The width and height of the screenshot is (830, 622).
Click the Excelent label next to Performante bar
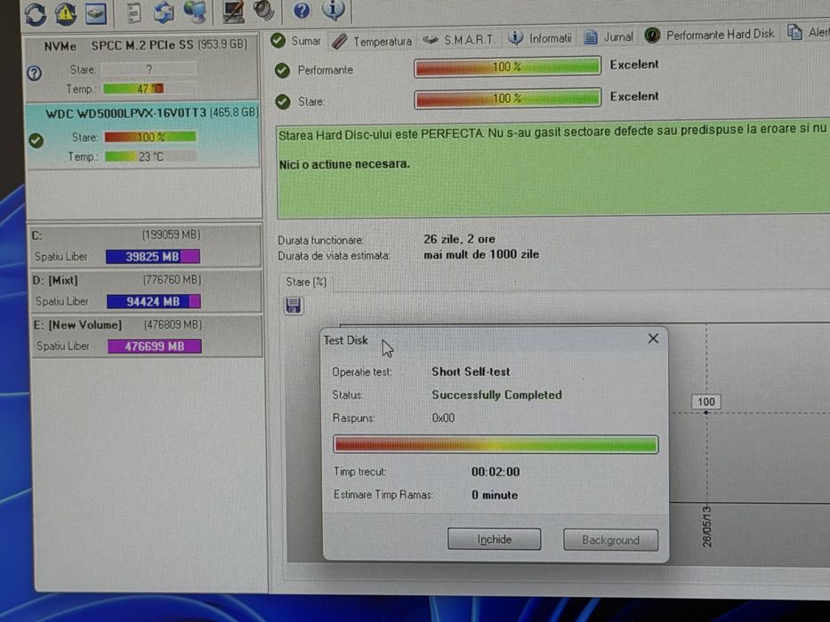click(634, 65)
